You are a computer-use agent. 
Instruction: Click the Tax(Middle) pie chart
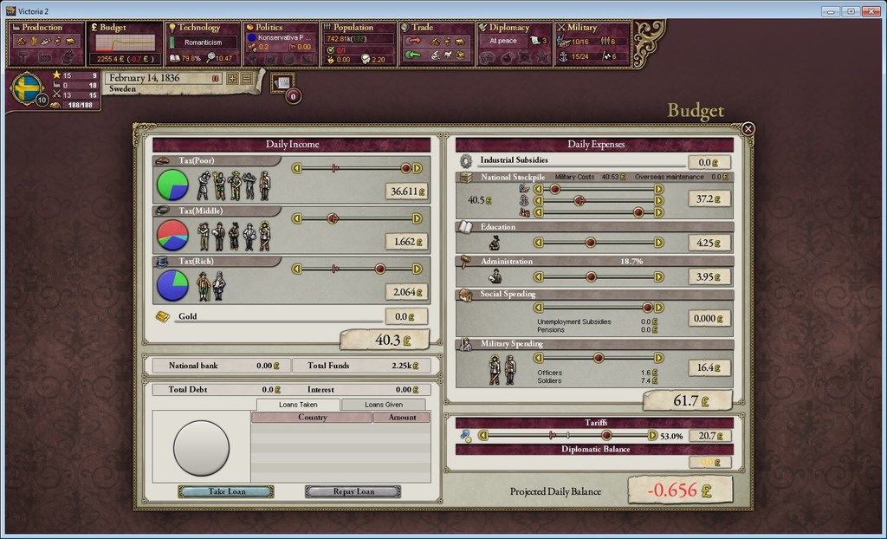pos(172,235)
